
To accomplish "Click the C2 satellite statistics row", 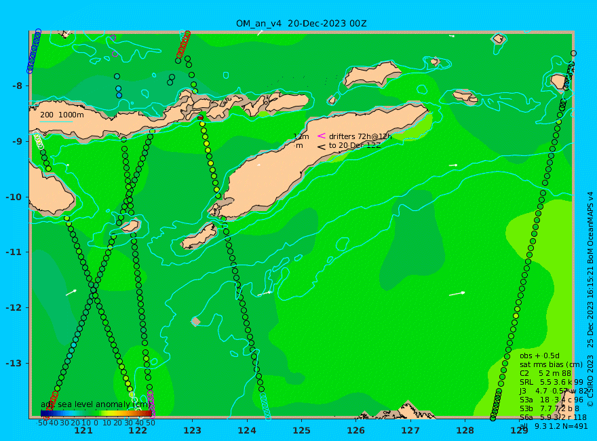I will (x=545, y=374).
